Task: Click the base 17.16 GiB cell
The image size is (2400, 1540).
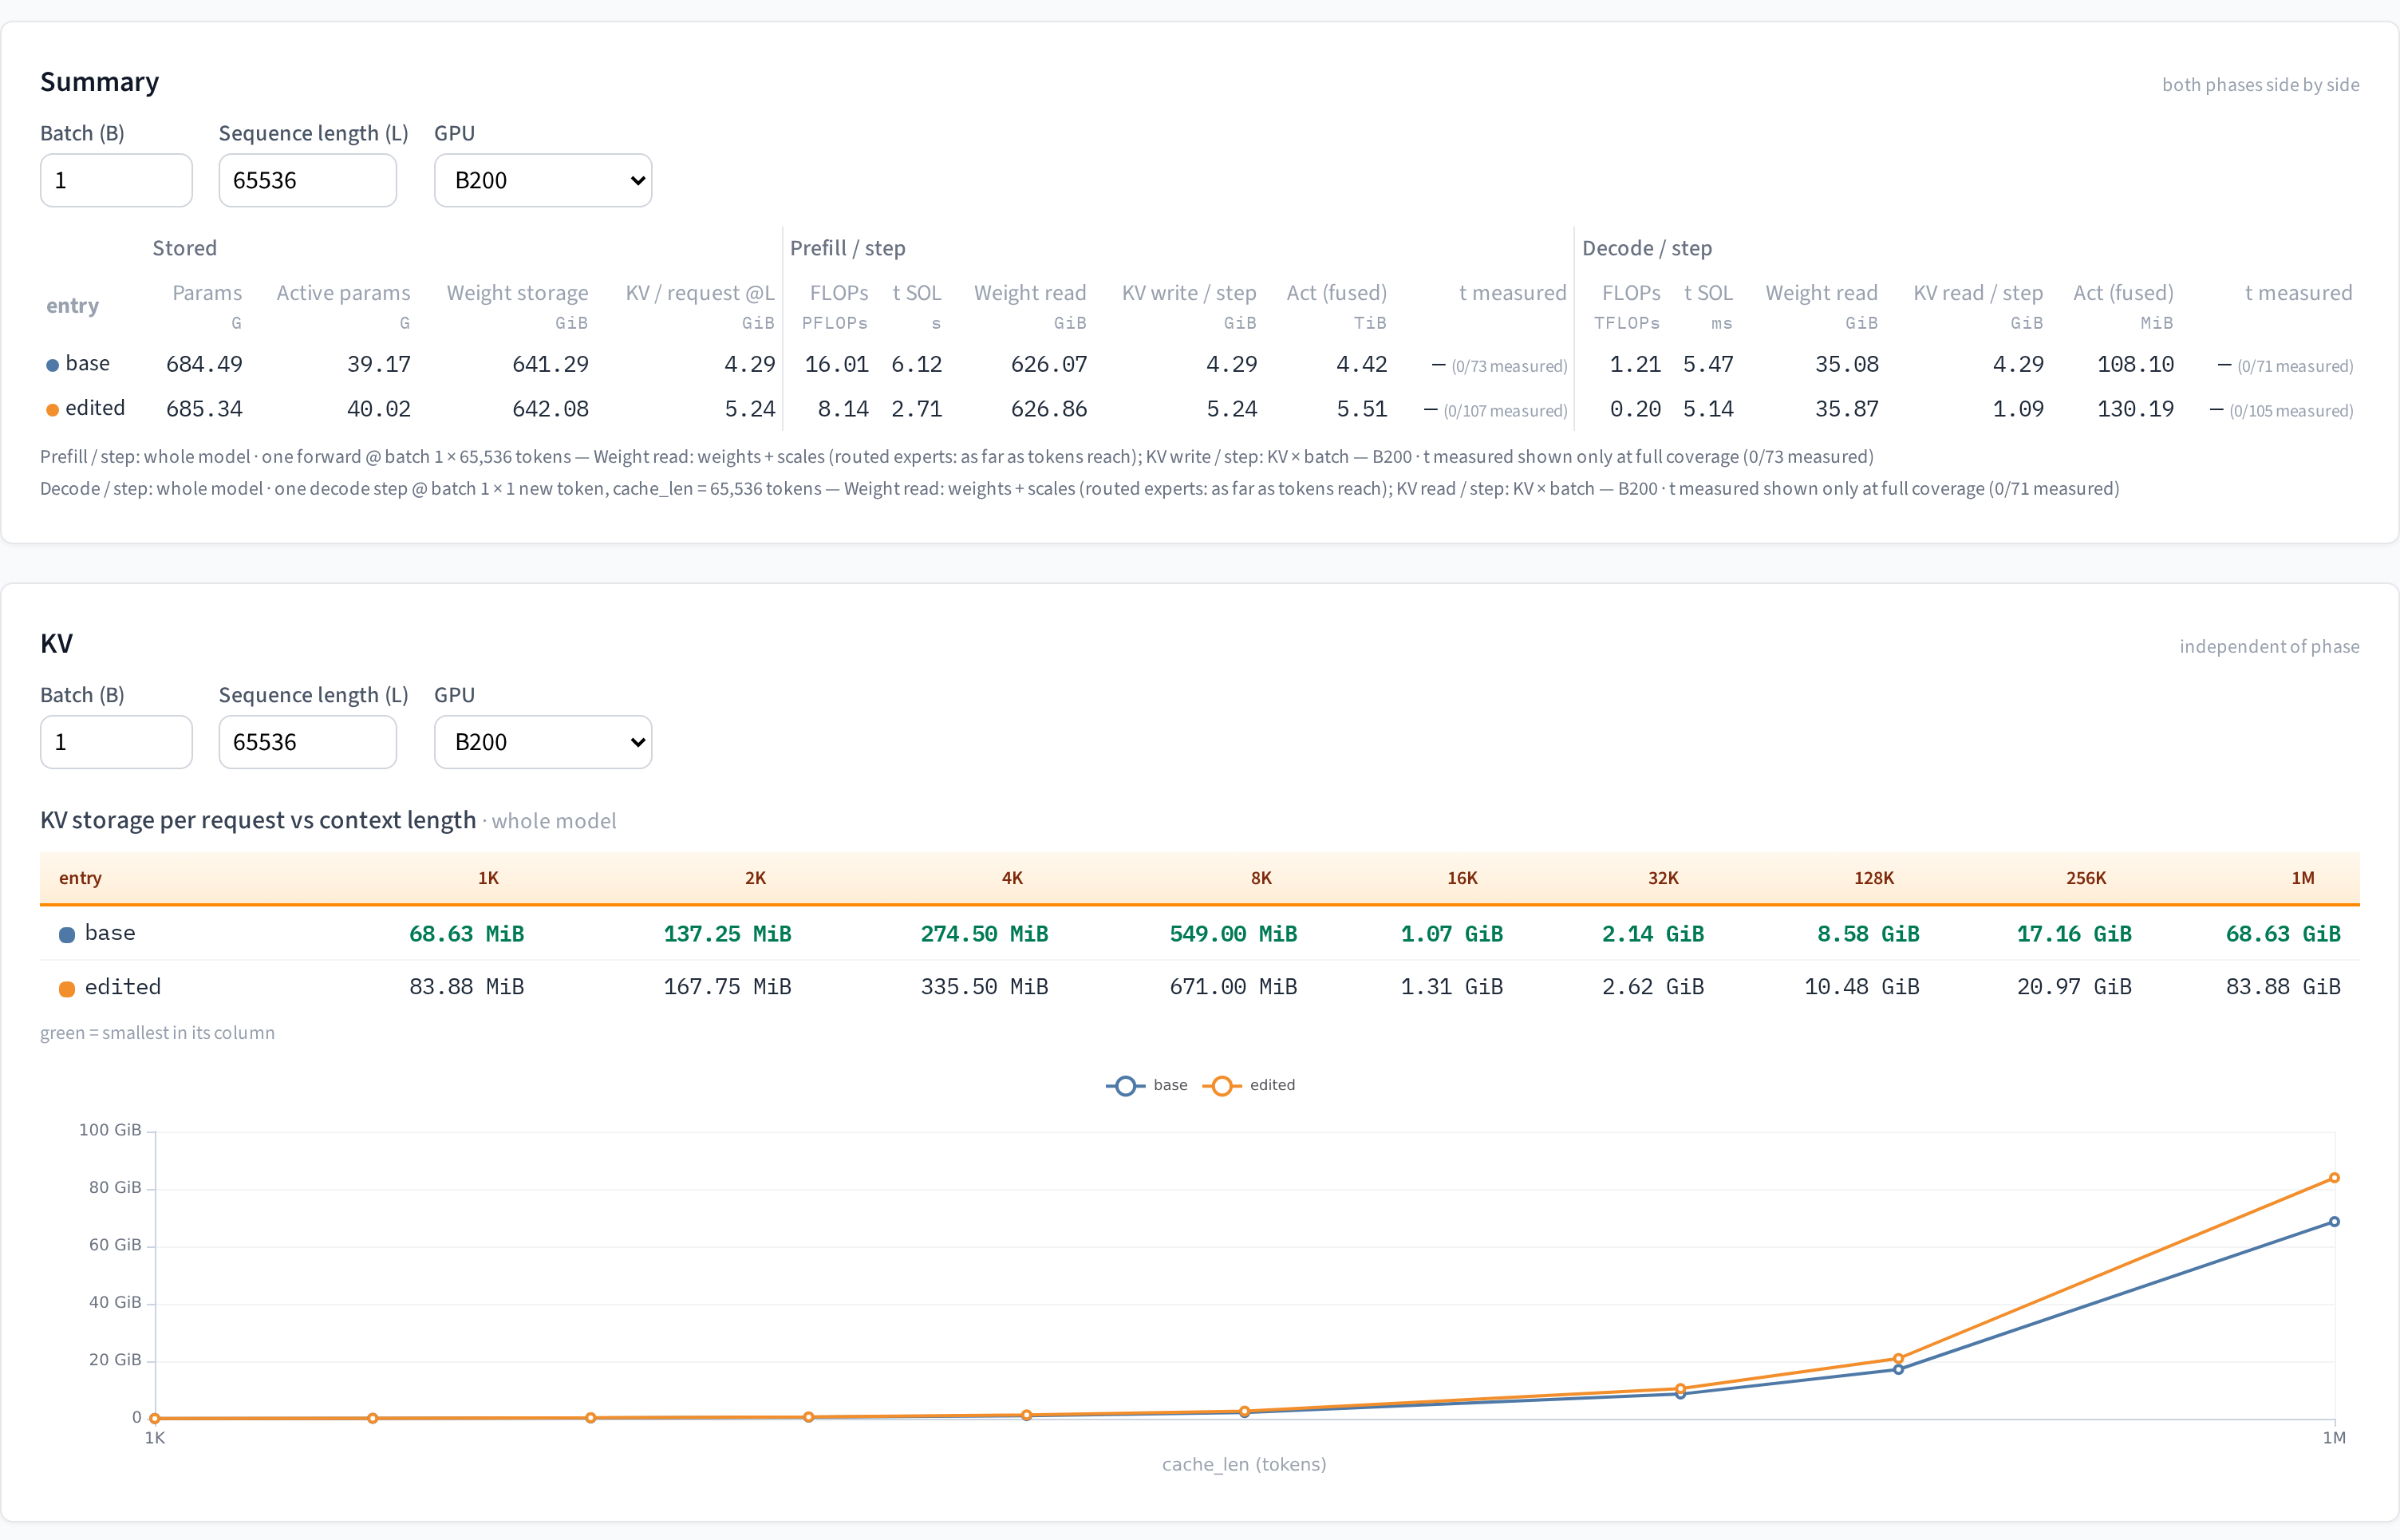Action: [x=2074, y=934]
